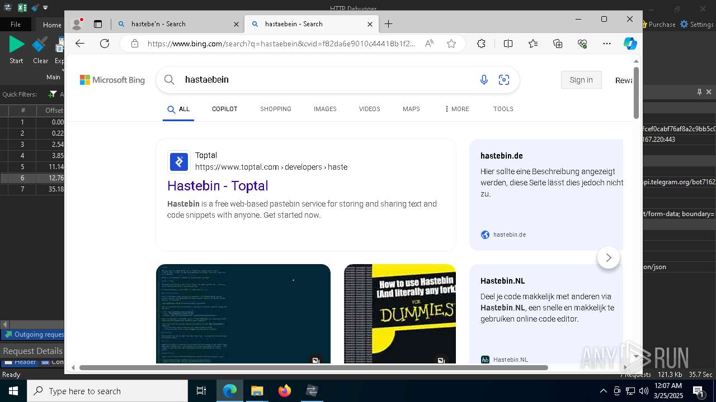The height and width of the screenshot is (402, 716).
Task: Open the VIDEOS search tab
Action: click(370, 109)
